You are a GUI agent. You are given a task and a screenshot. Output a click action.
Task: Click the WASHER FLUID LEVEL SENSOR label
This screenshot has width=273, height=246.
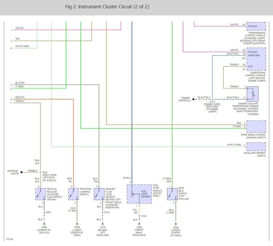pyautogui.click(x=114, y=198)
